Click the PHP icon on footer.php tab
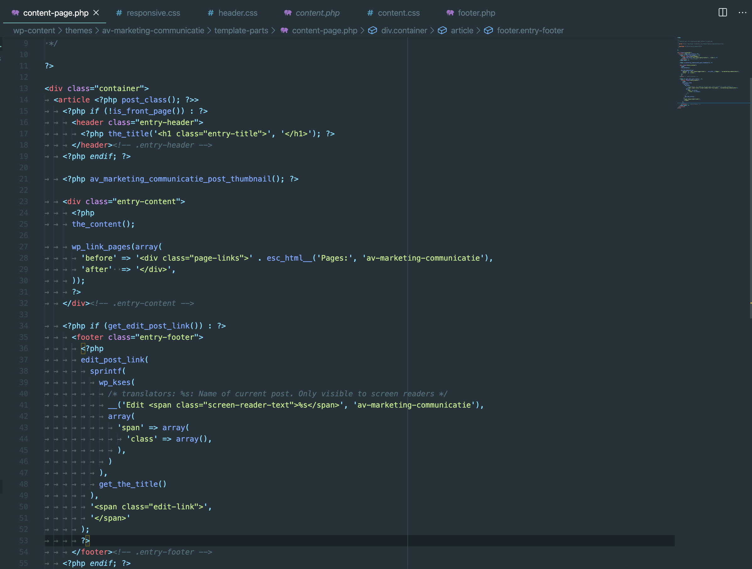Screen dimensions: 752x569 coord(450,13)
